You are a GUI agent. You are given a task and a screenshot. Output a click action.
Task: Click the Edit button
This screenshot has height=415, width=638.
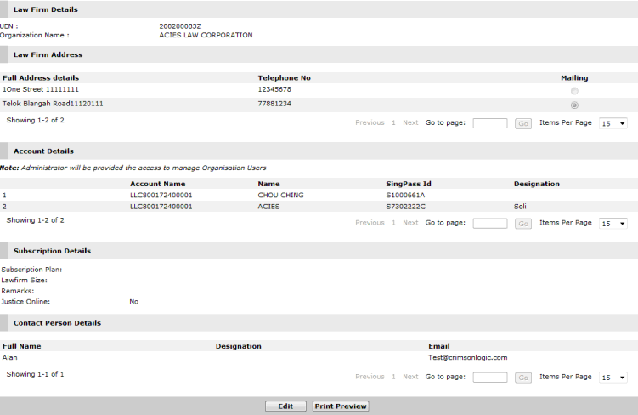tap(285, 406)
